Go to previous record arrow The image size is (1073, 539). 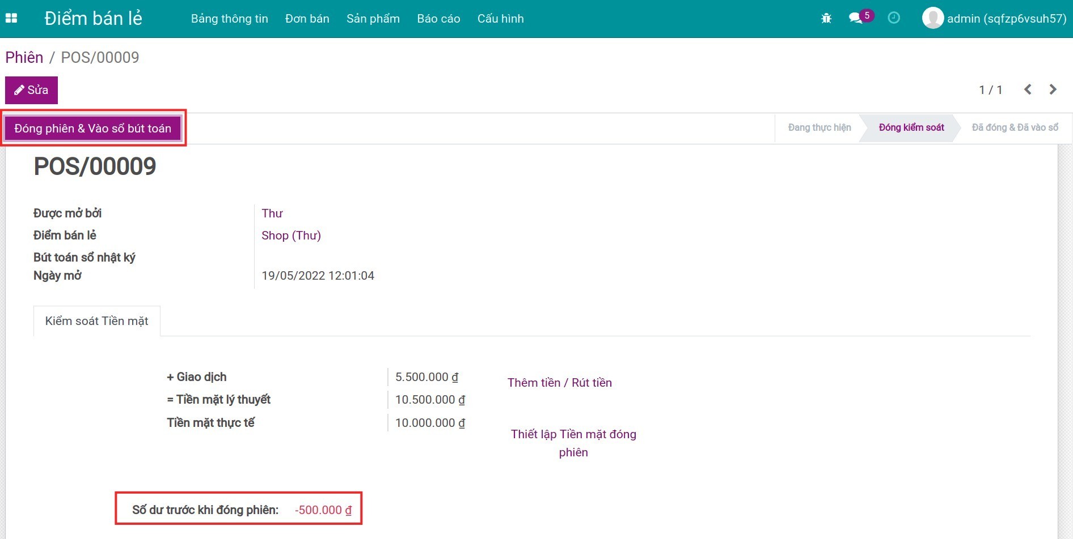click(x=1028, y=89)
